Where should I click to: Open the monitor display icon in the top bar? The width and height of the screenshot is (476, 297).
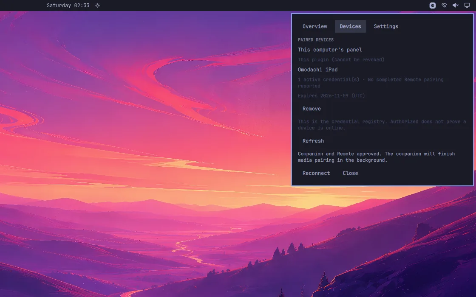(467, 6)
